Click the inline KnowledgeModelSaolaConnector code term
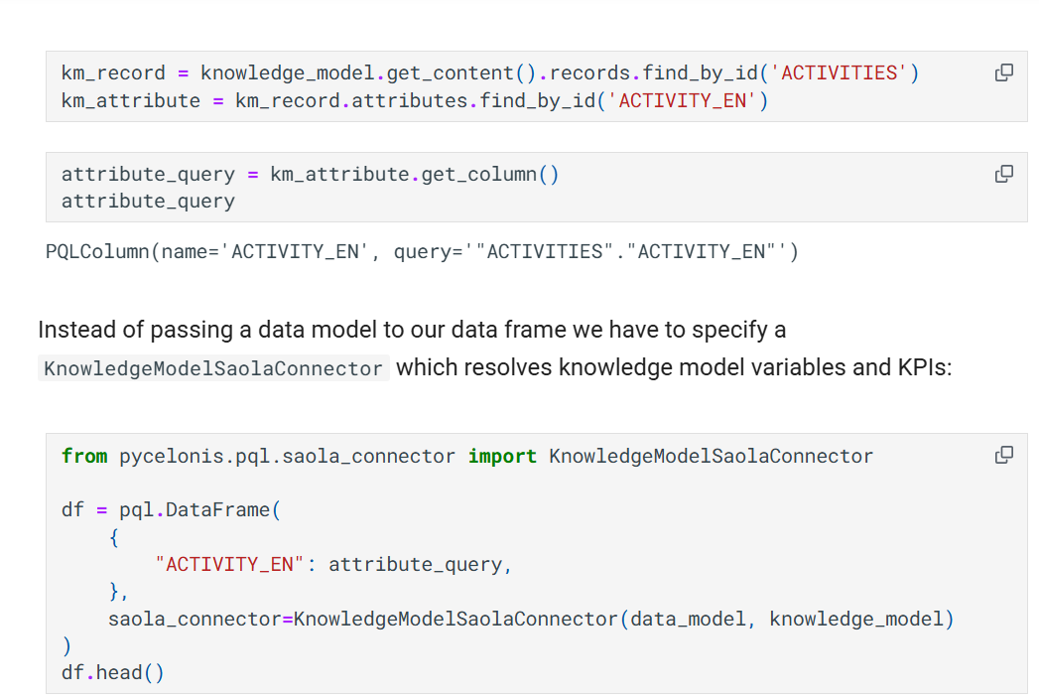Image resolution: width=1039 pixels, height=698 pixels. coord(213,368)
